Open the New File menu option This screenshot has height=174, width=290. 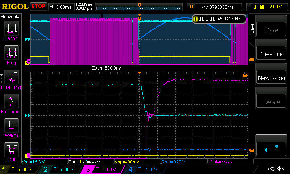[272, 54]
